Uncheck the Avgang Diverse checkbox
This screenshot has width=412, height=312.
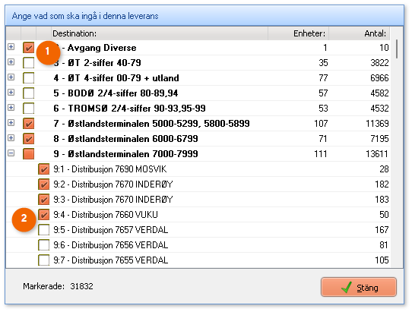pyautogui.click(x=29, y=48)
